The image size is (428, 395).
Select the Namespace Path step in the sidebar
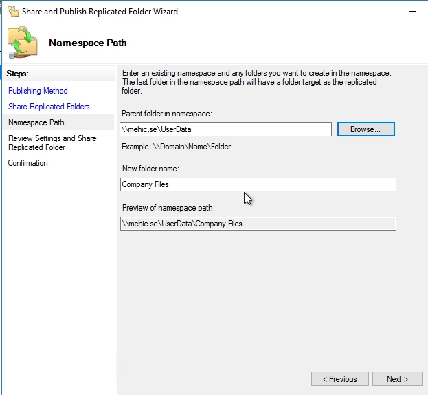[x=36, y=122]
